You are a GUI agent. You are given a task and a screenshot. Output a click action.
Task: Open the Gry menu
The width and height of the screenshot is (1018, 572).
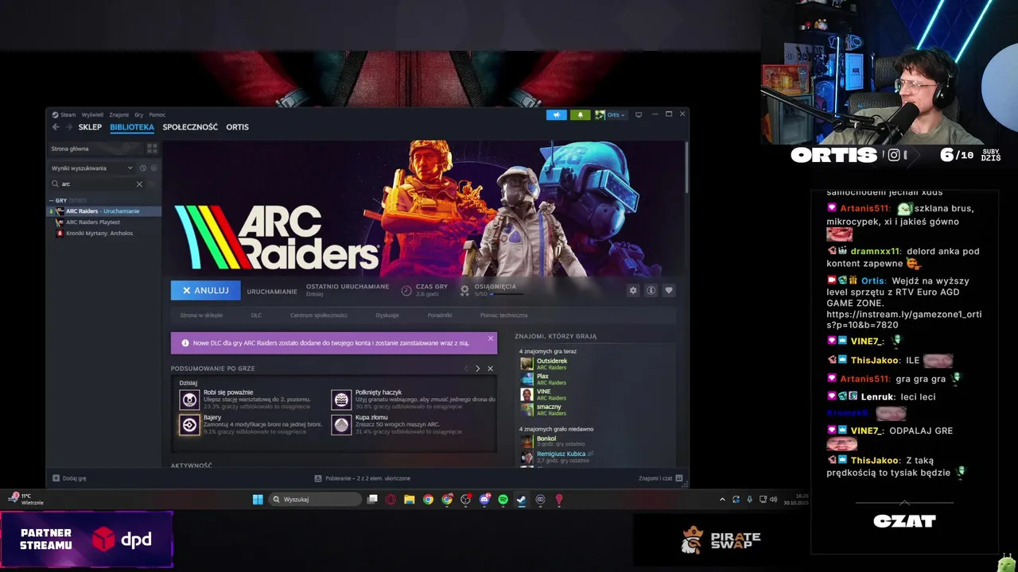click(x=138, y=114)
